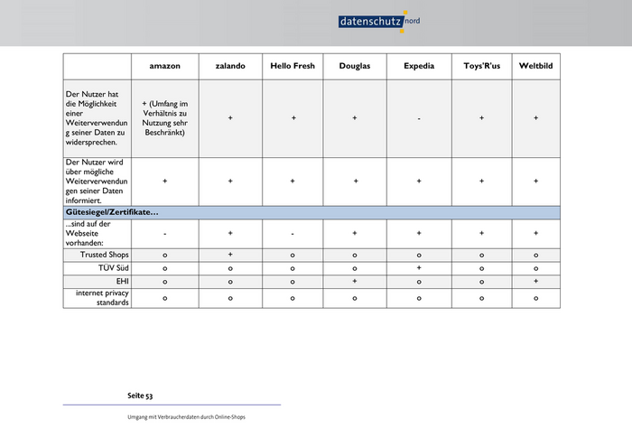The width and height of the screenshot is (632, 447).
Task: Click the Toys'R'us column header
Action: coord(481,67)
